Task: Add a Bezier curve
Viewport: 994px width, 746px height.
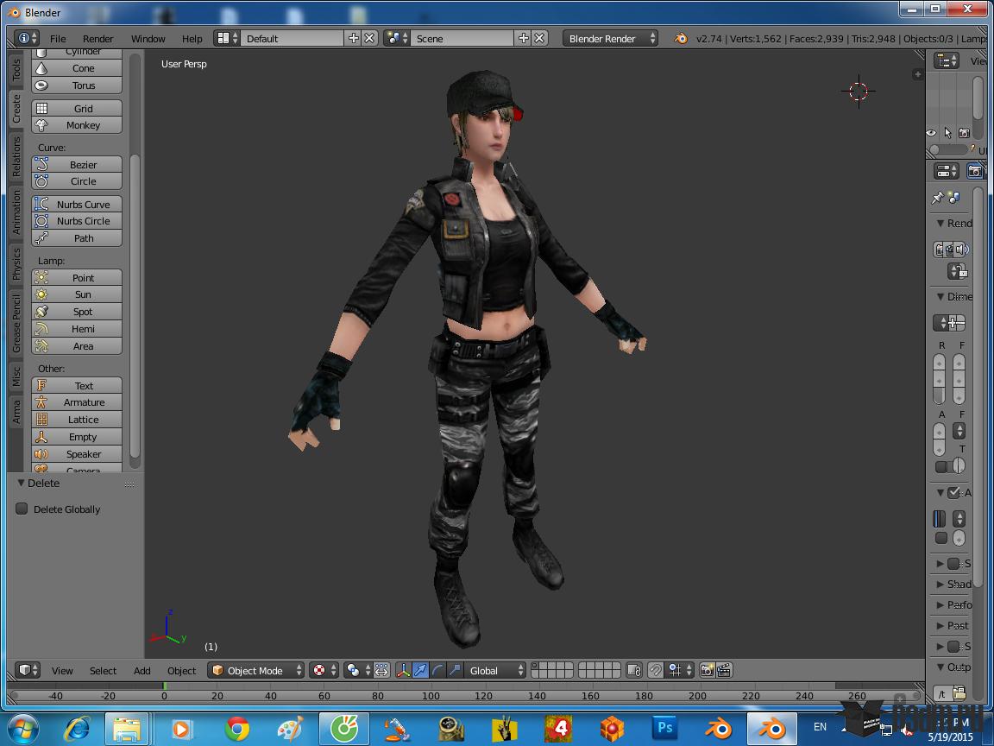Action: click(77, 165)
